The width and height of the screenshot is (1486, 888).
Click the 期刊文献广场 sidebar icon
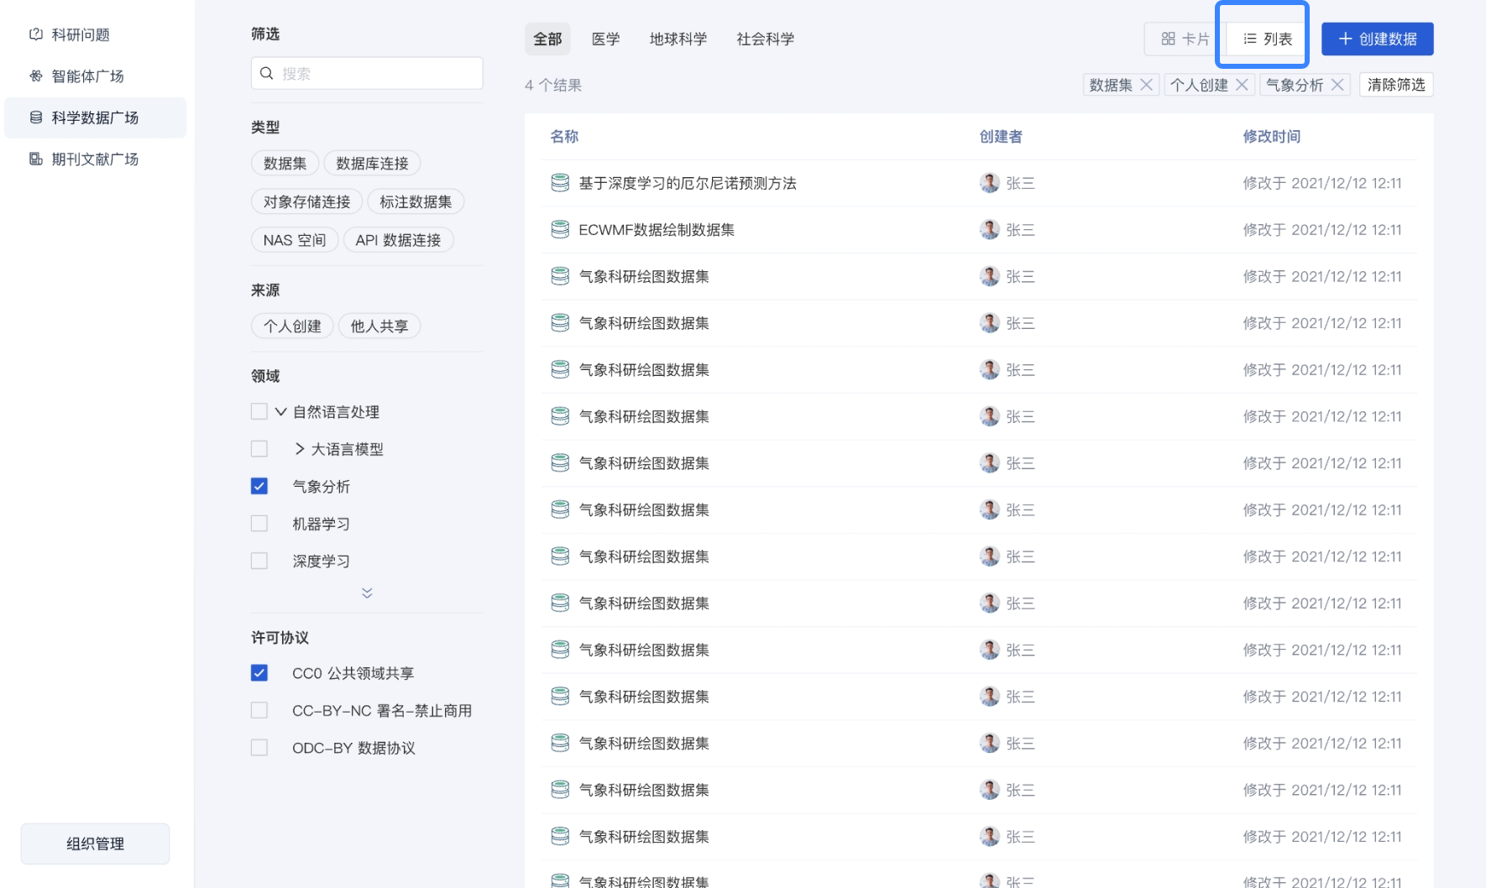[36, 159]
